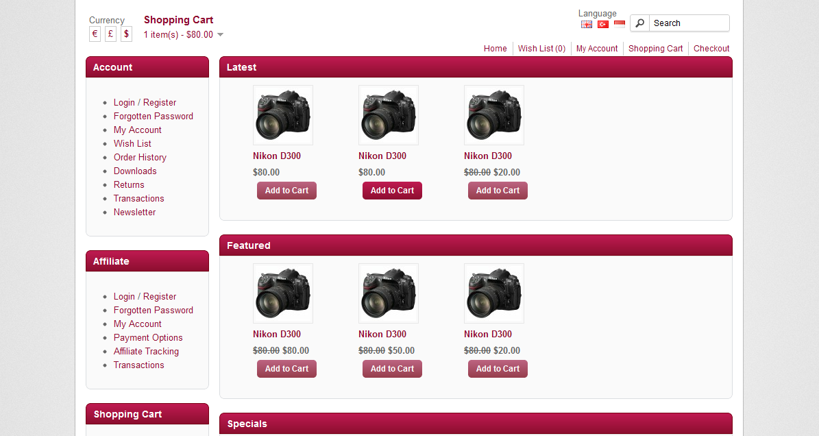This screenshot has width=819, height=436.
Task: Open Forgotten Password in the Account panel
Action: click(154, 117)
